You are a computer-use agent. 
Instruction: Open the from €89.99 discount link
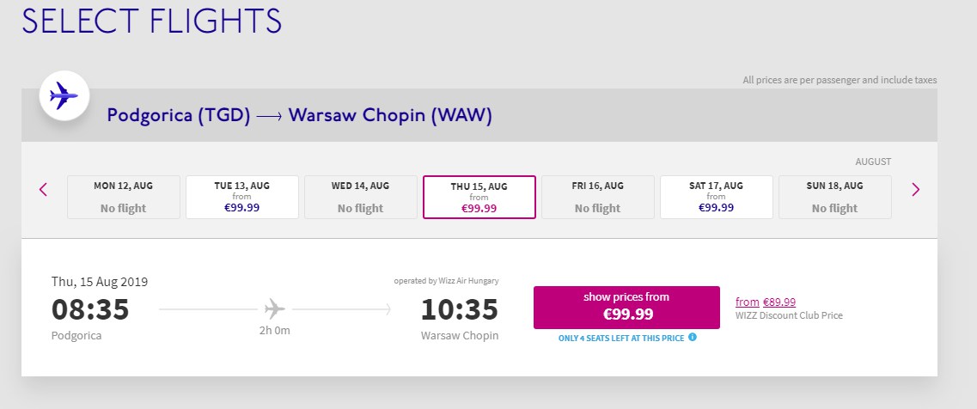[x=765, y=302]
